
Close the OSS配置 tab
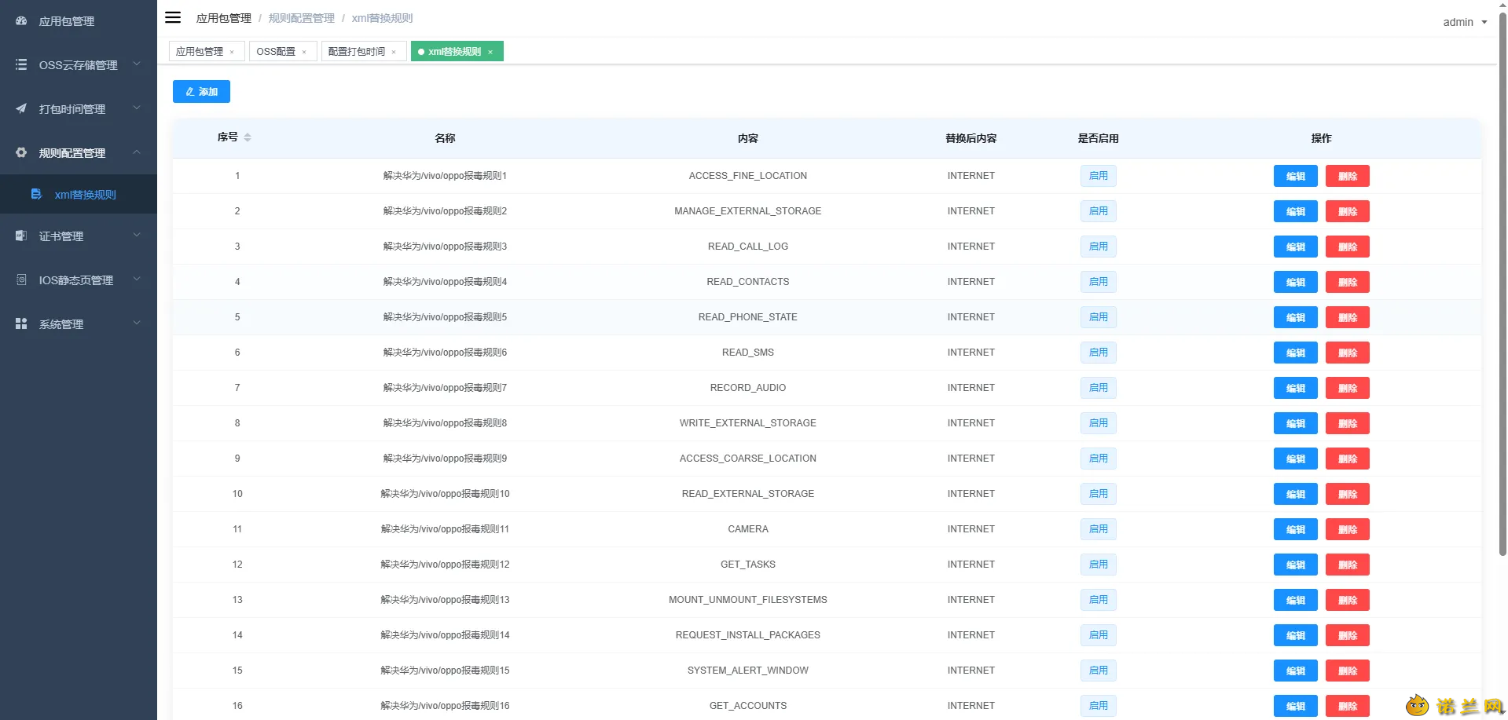point(304,52)
